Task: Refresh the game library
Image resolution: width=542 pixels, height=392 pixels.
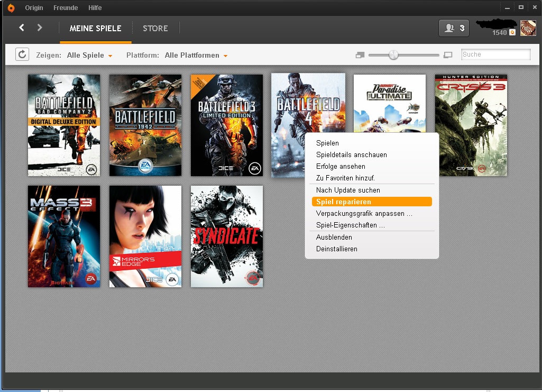Action: (x=22, y=54)
